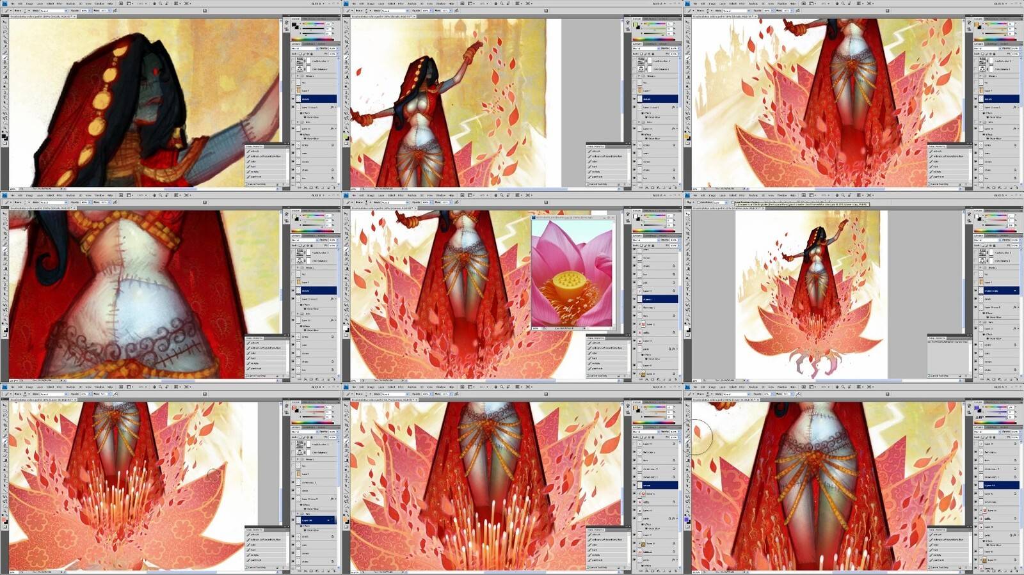The width and height of the screenshot is (1024, 575).
Task: Click the document tab in the face close-up frame
Action: click(x=43, y=16)
